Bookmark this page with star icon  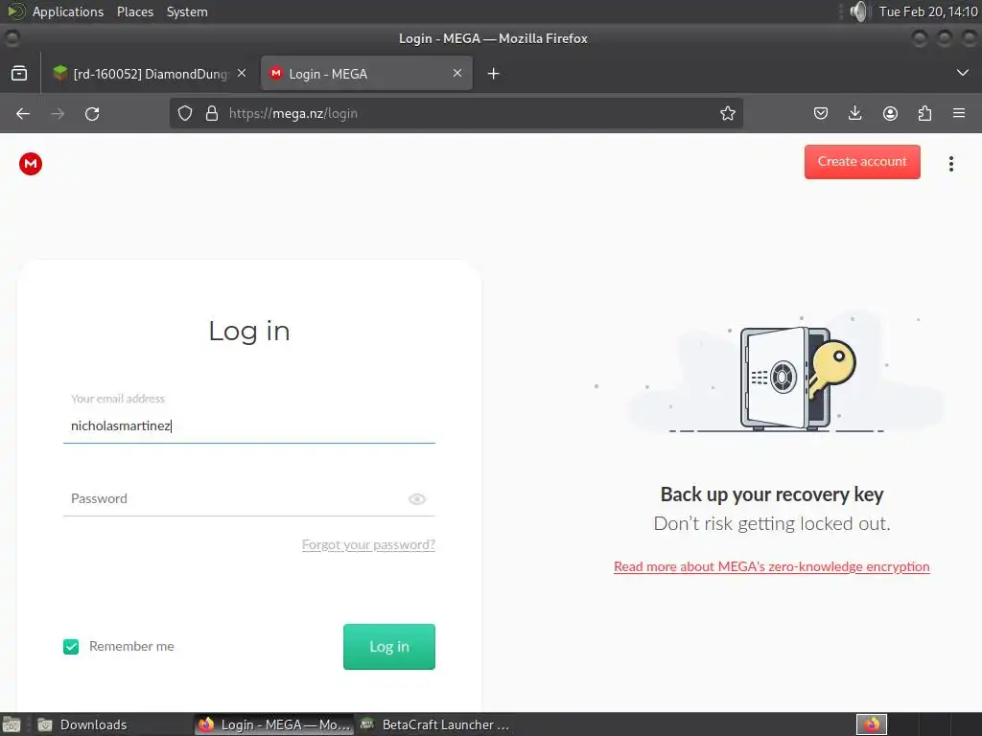tap(727, 113)
